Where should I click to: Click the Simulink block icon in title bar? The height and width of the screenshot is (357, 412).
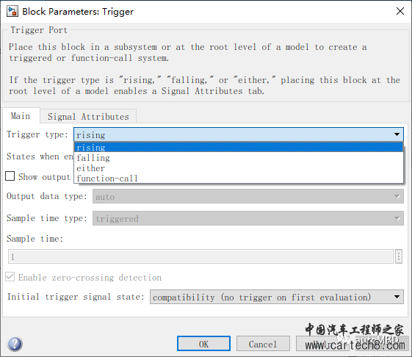(x=12, y=12)
